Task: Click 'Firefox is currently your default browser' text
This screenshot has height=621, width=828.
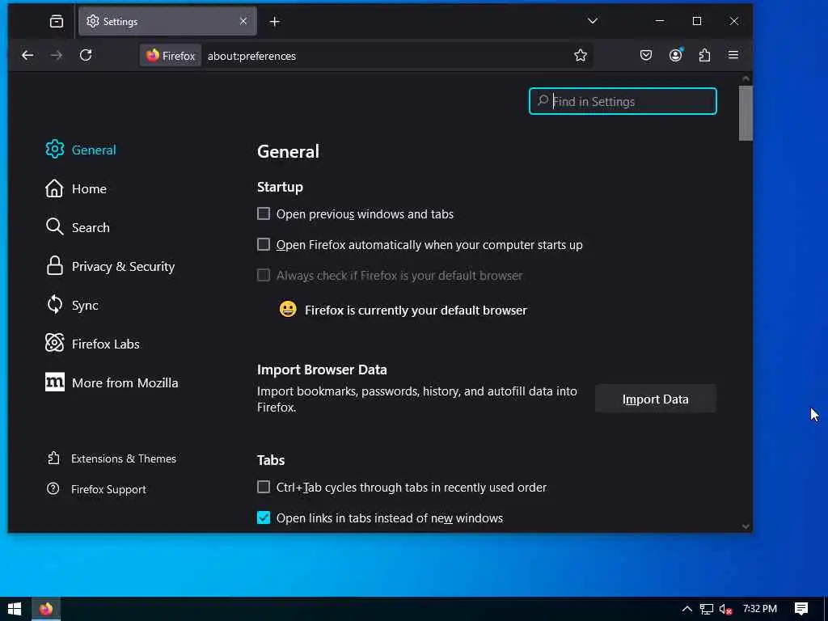Action: click(416, 310)
